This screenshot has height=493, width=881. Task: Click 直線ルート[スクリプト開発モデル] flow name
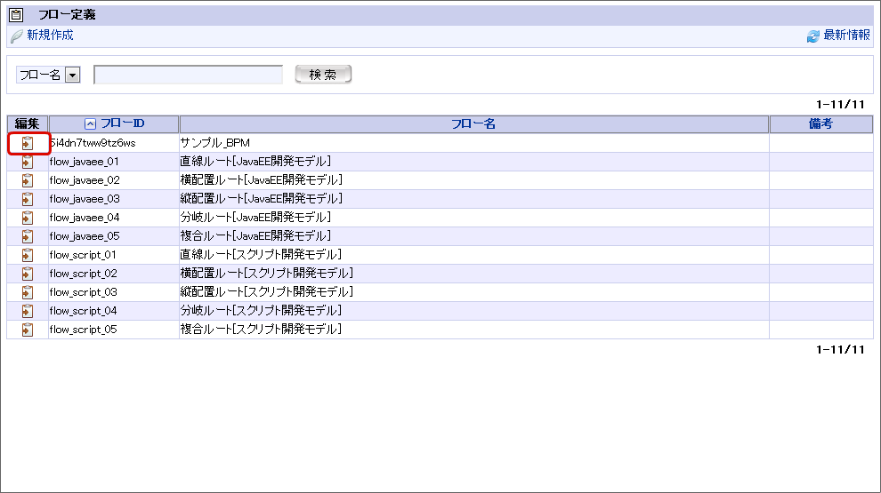(x=261, y=255)
